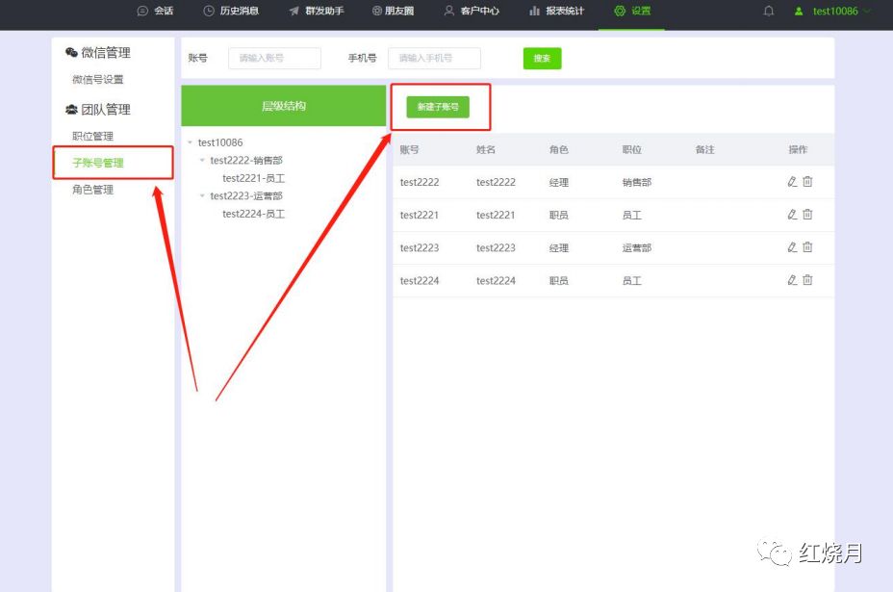
Task: Click 职员 role cell for test2221
Action: (559, 215)
